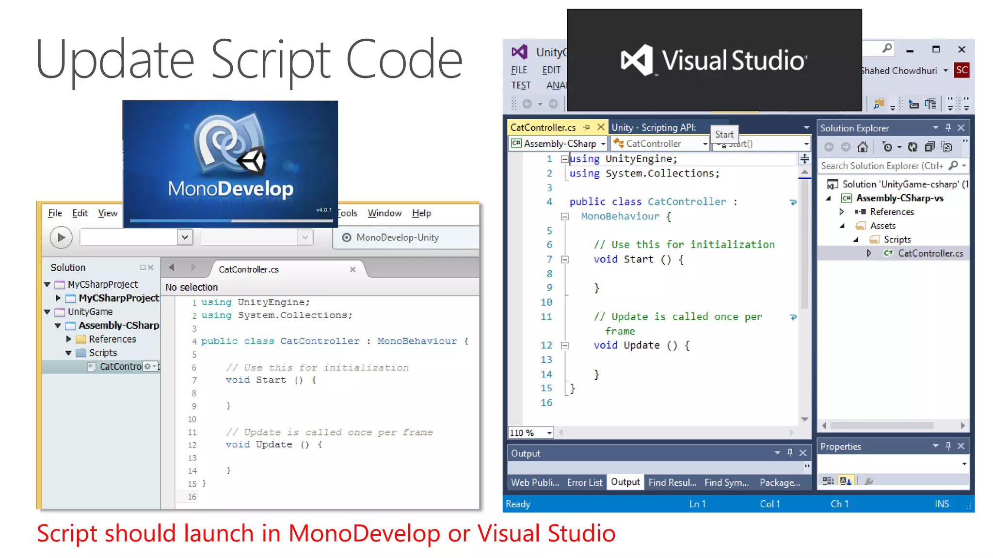Close the CatController.cs tab in MonoDevelop
The image size is (993, 558).
[x=353, y=269]
